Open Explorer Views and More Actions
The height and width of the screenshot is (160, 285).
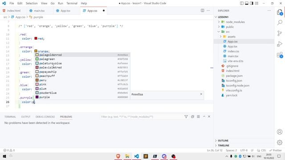point(269,11)
